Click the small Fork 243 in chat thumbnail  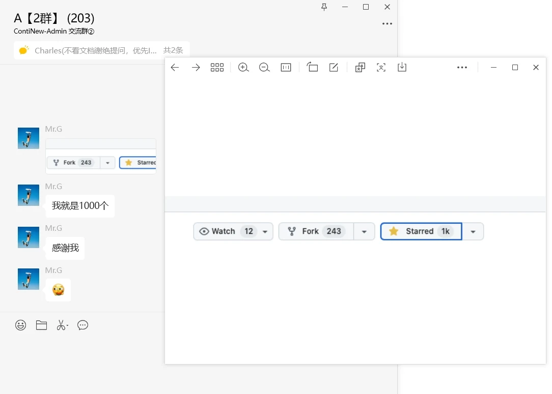(x=73, y=162)
